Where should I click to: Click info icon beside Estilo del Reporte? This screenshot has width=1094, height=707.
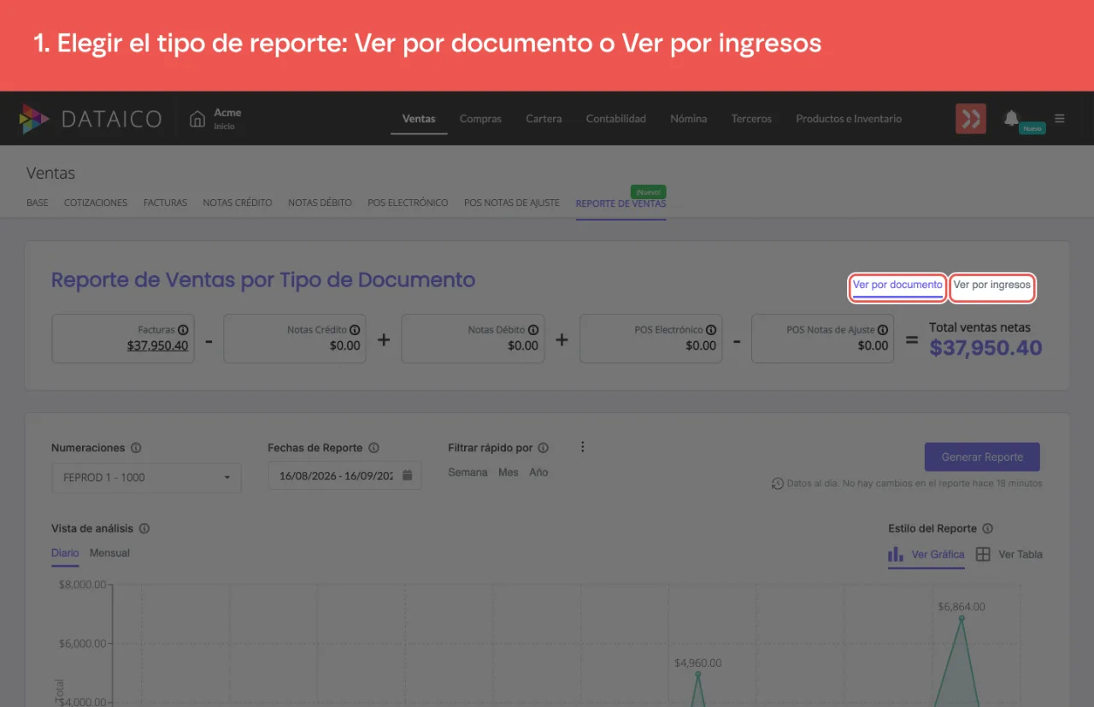point(988,529)
